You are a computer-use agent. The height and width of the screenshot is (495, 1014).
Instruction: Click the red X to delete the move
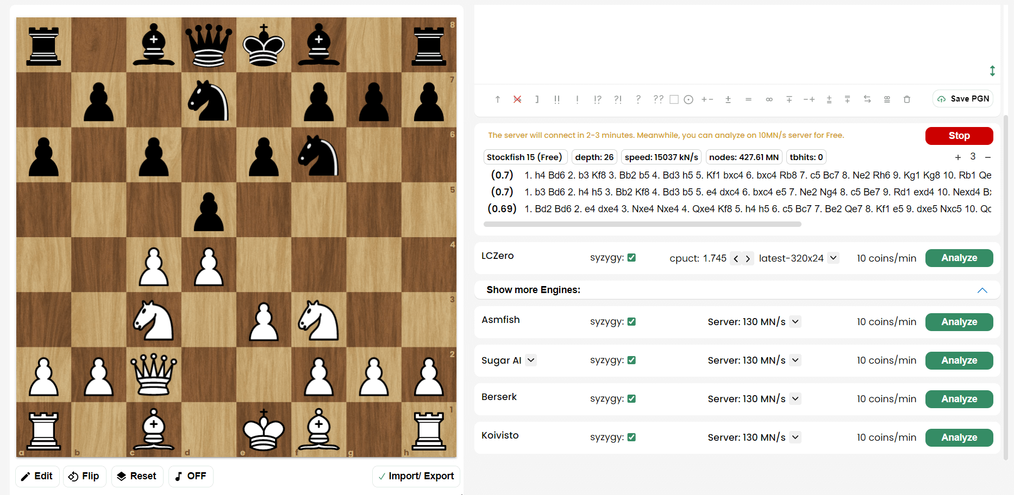click(x=517, y=99)
